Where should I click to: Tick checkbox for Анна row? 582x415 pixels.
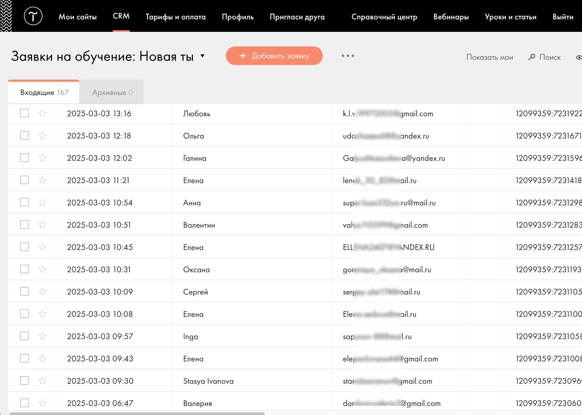24,202
